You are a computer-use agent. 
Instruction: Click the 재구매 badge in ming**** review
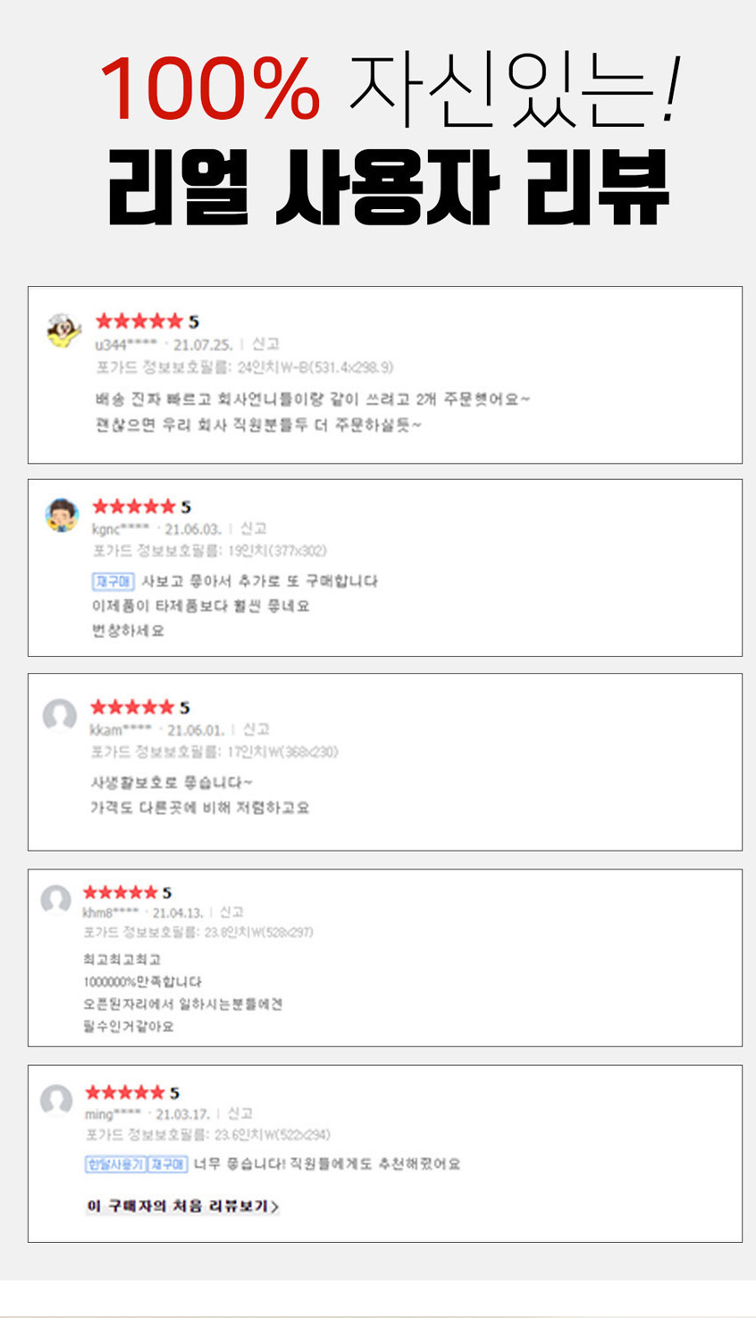pos(167,1164)
